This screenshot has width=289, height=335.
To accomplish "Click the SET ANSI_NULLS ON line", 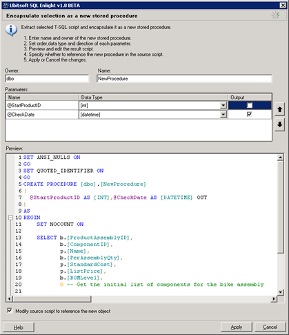I will [x=52, y=157].
